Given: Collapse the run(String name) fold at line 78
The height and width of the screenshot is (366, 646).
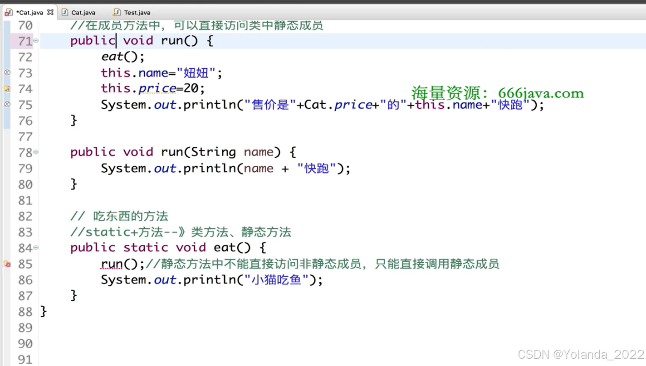Looking at the screenshot, I should [x=36, y=152].
